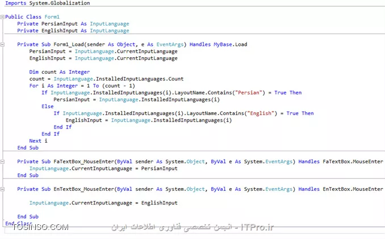Click the InstalledInputLanguages.Count assignment line

pyautogui.click(x=106, y=79)
